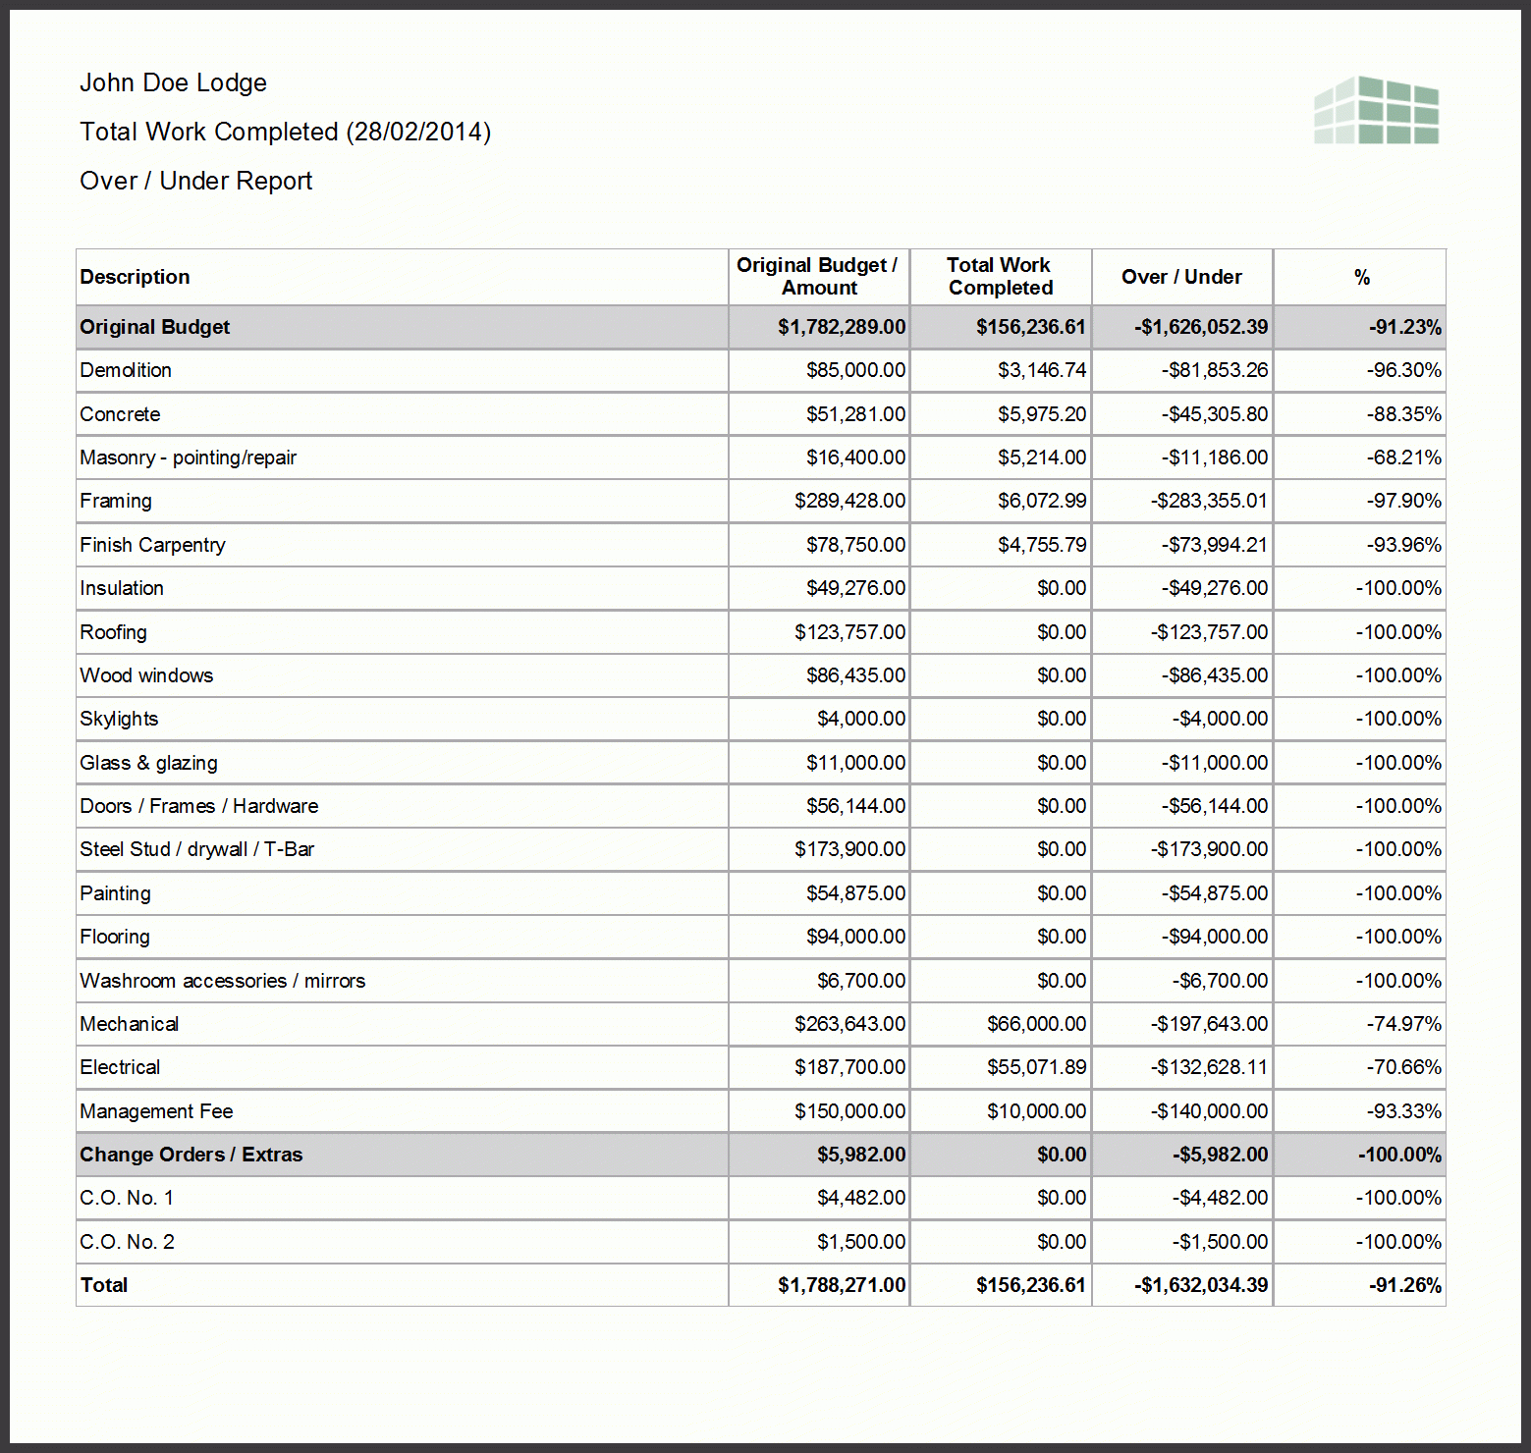Viewport: 1531px width, 1453px height.
Task: Click Glass & glazing's -$11,000.00 over/under value
Action: tap(1215, 763)
